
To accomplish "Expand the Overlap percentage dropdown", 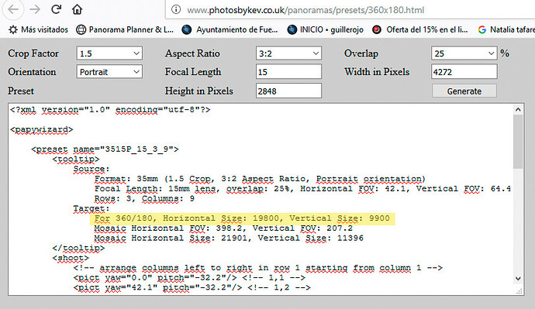I will click(464, 53).
